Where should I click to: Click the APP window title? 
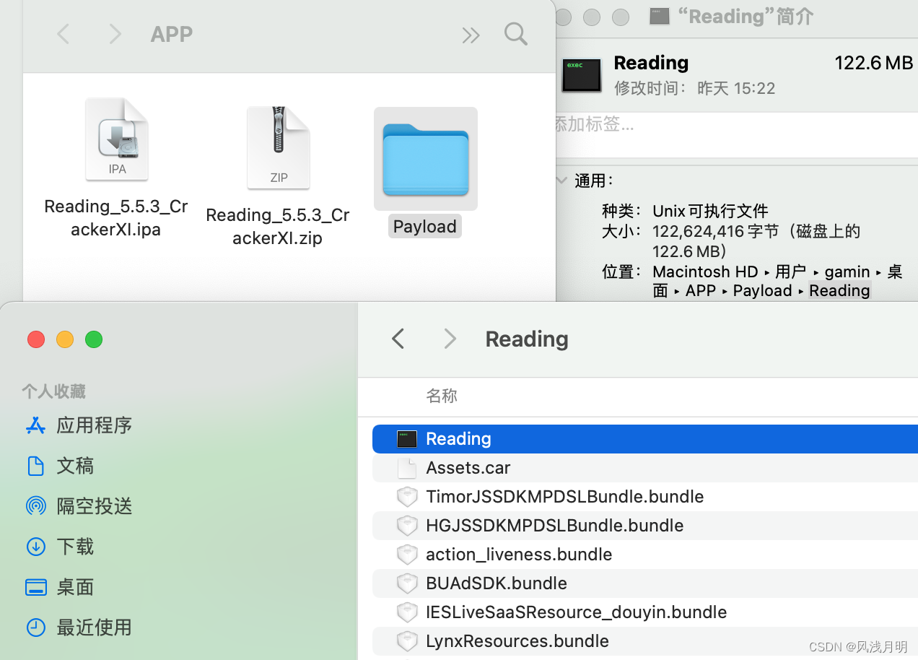[x=172, y=34]
